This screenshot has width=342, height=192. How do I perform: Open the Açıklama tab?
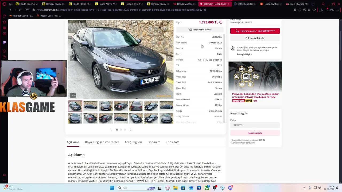(73, 142)
